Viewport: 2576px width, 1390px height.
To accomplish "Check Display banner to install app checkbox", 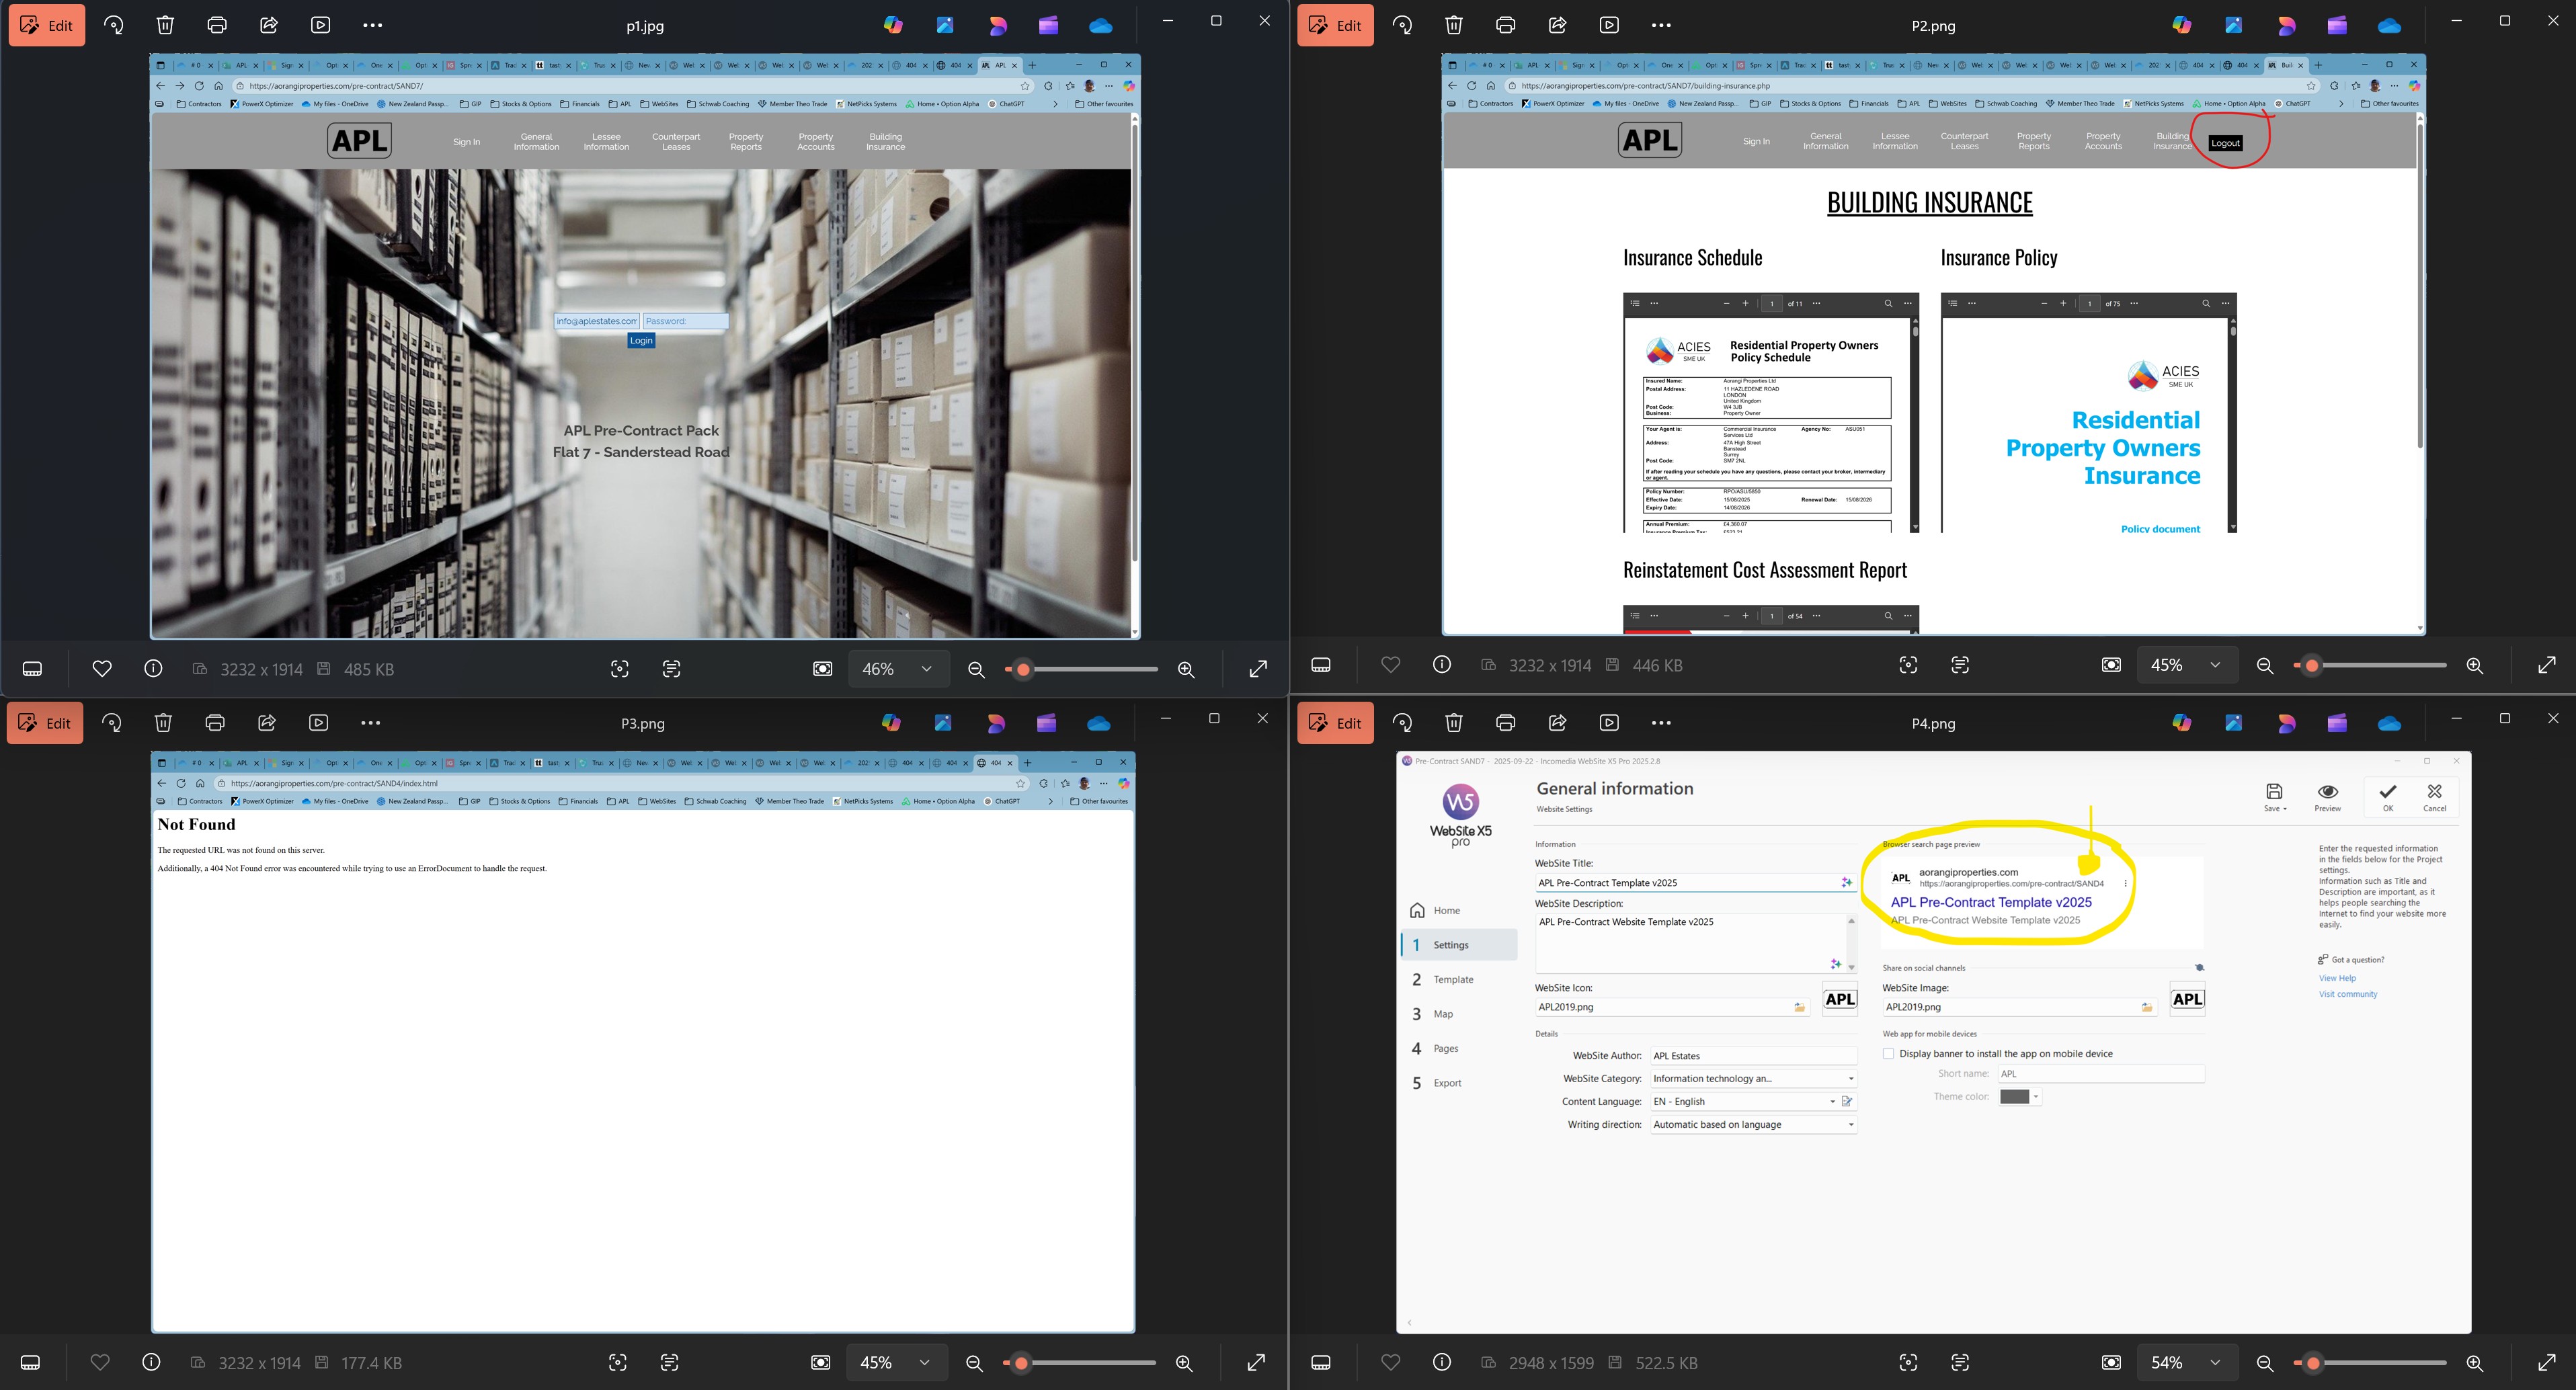I will pyautogui.click(x=1888, y=1054).
